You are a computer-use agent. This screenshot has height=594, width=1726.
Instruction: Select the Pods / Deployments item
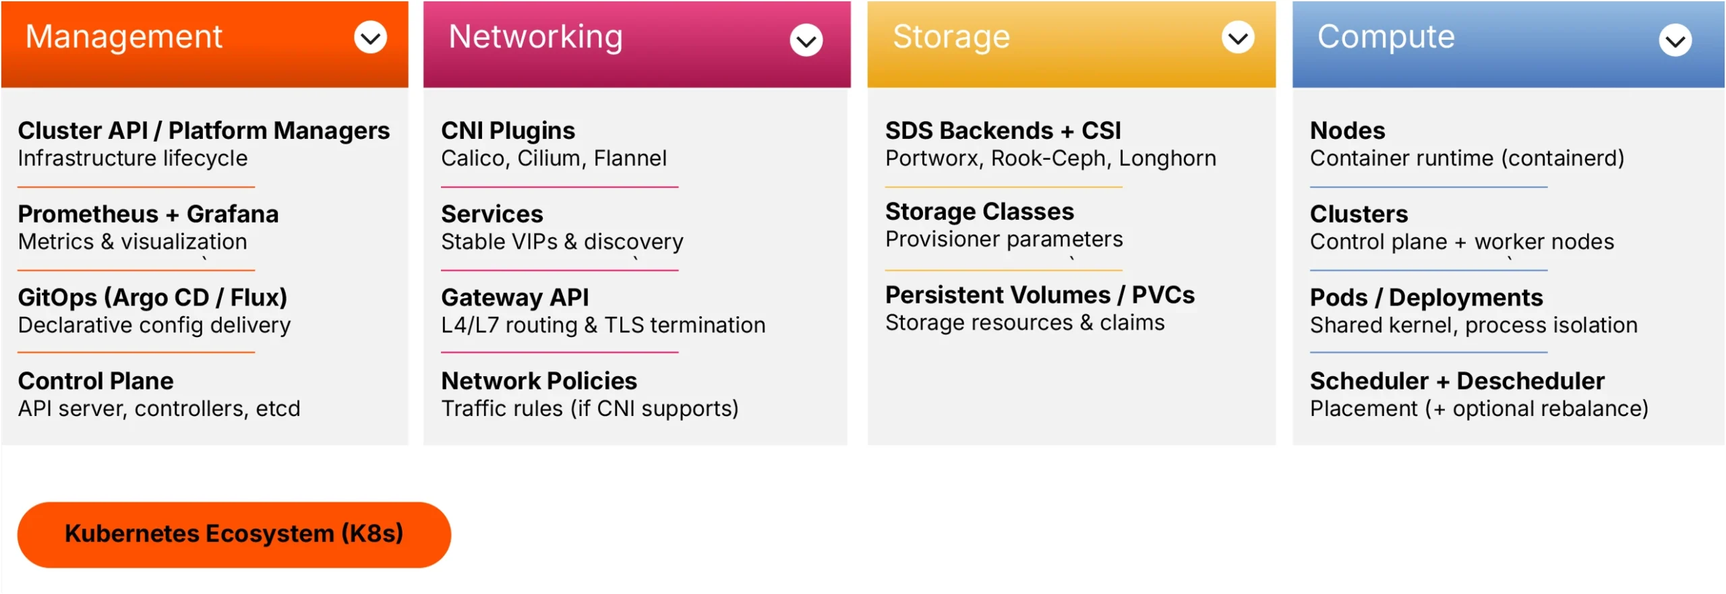(1425, 298)
